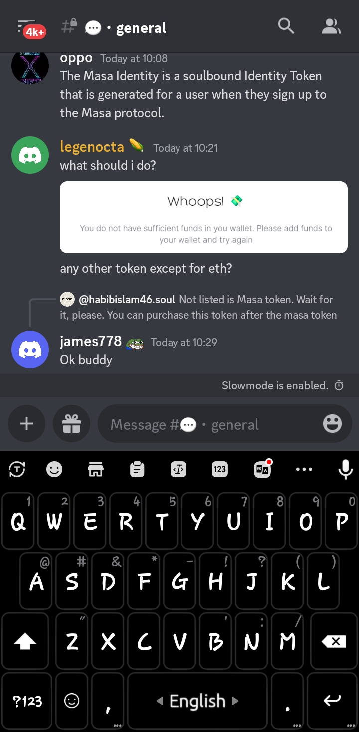Open keyboard clipboard icon

pyautogui.click(x=137, y=469)
